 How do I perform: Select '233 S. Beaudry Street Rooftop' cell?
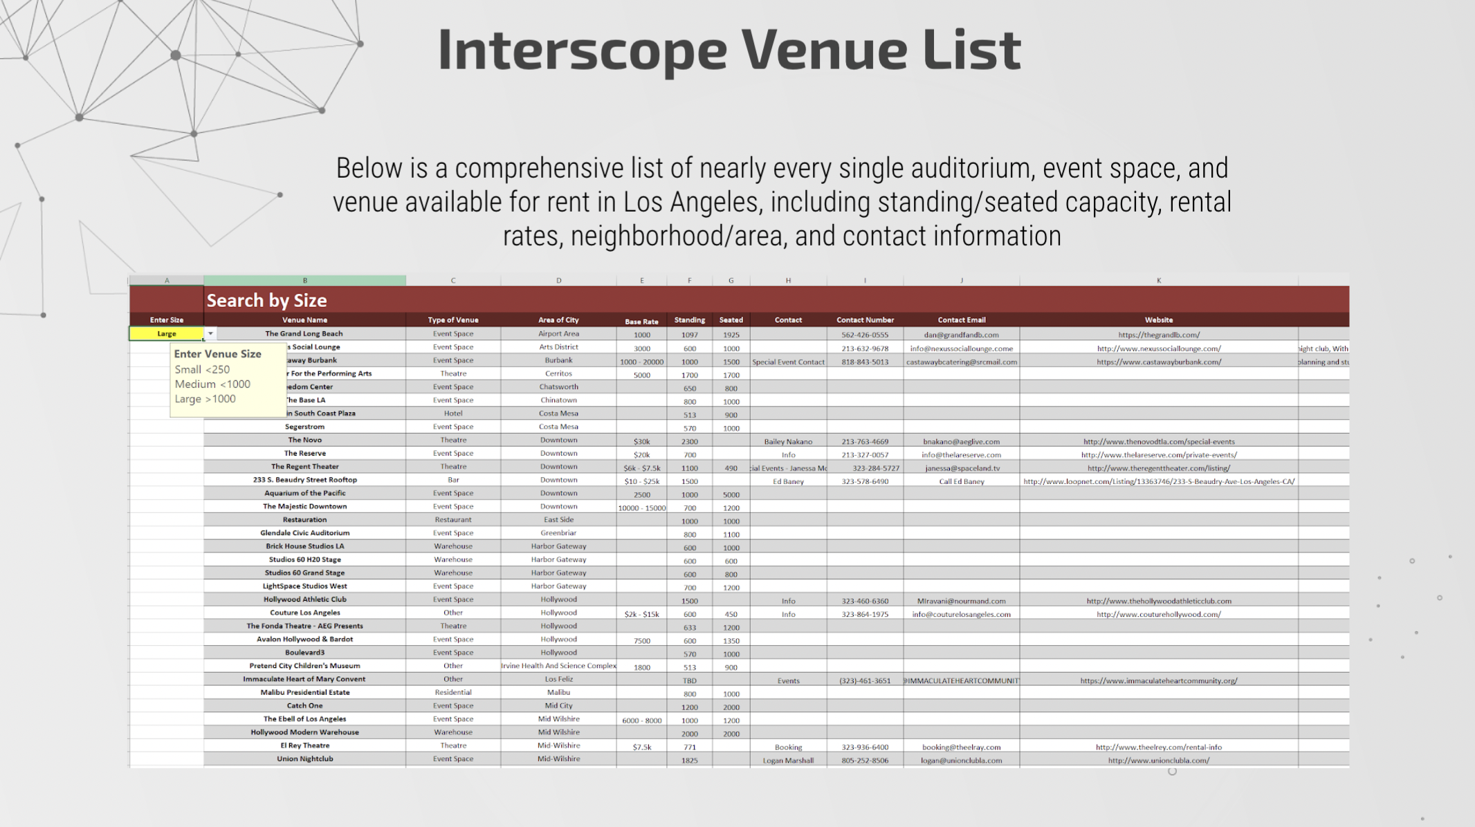point(305,480)
